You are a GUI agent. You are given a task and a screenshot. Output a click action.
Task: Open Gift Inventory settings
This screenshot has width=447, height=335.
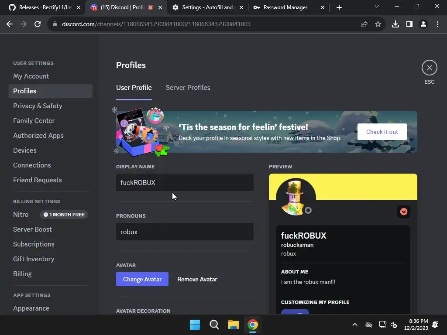[x=51, y=259]
